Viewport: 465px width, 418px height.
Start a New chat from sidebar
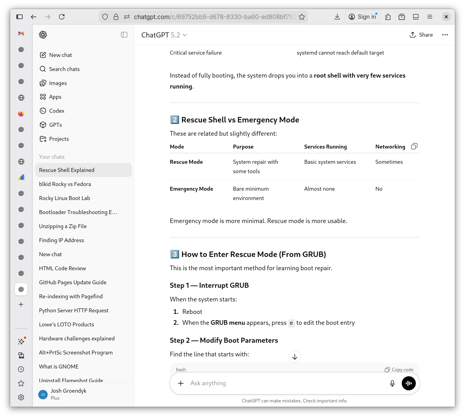coord(60,55)
